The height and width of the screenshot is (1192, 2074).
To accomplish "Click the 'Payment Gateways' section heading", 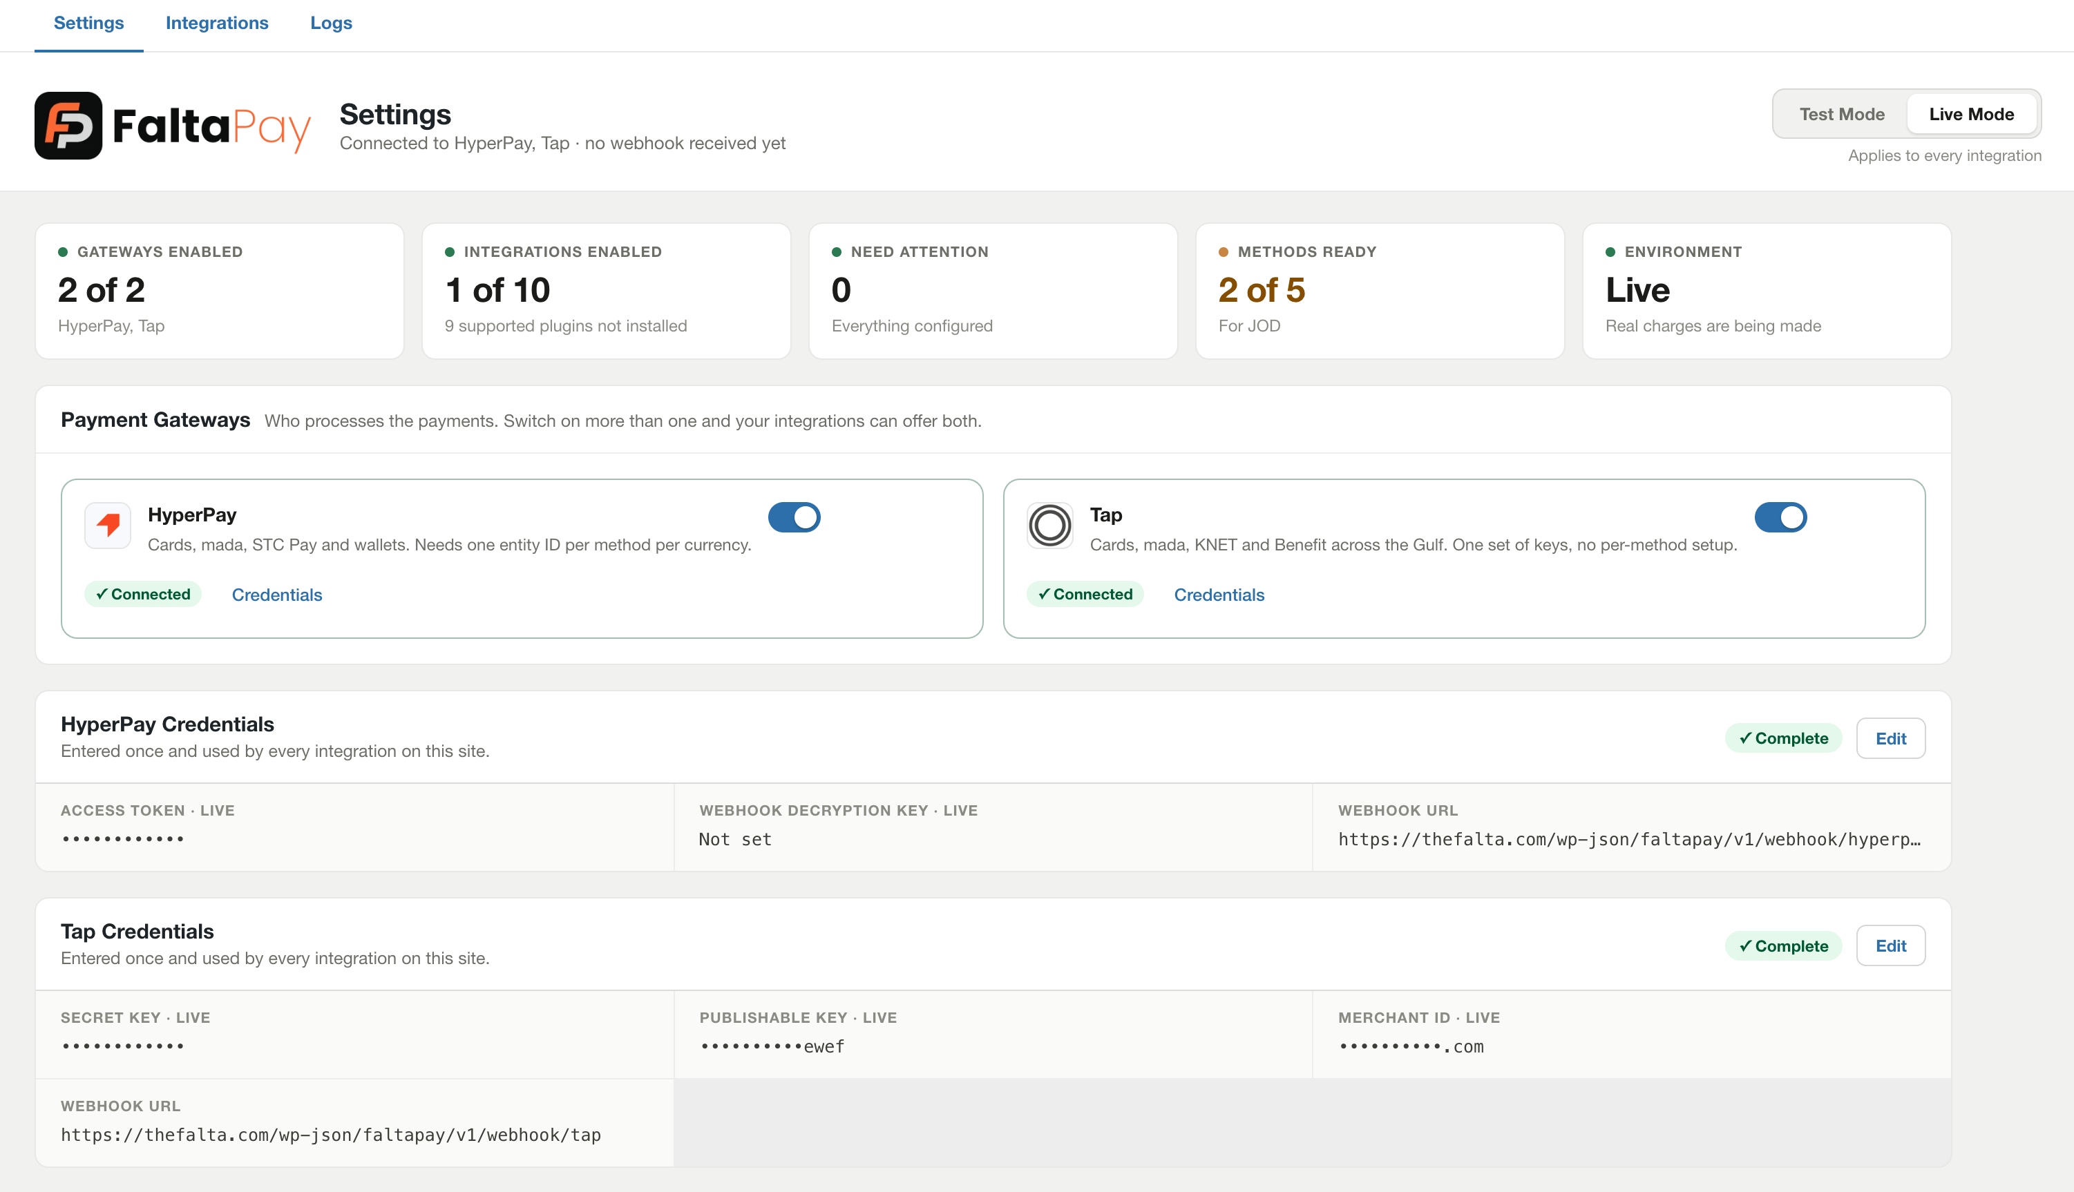I will (x=155, y=420).
